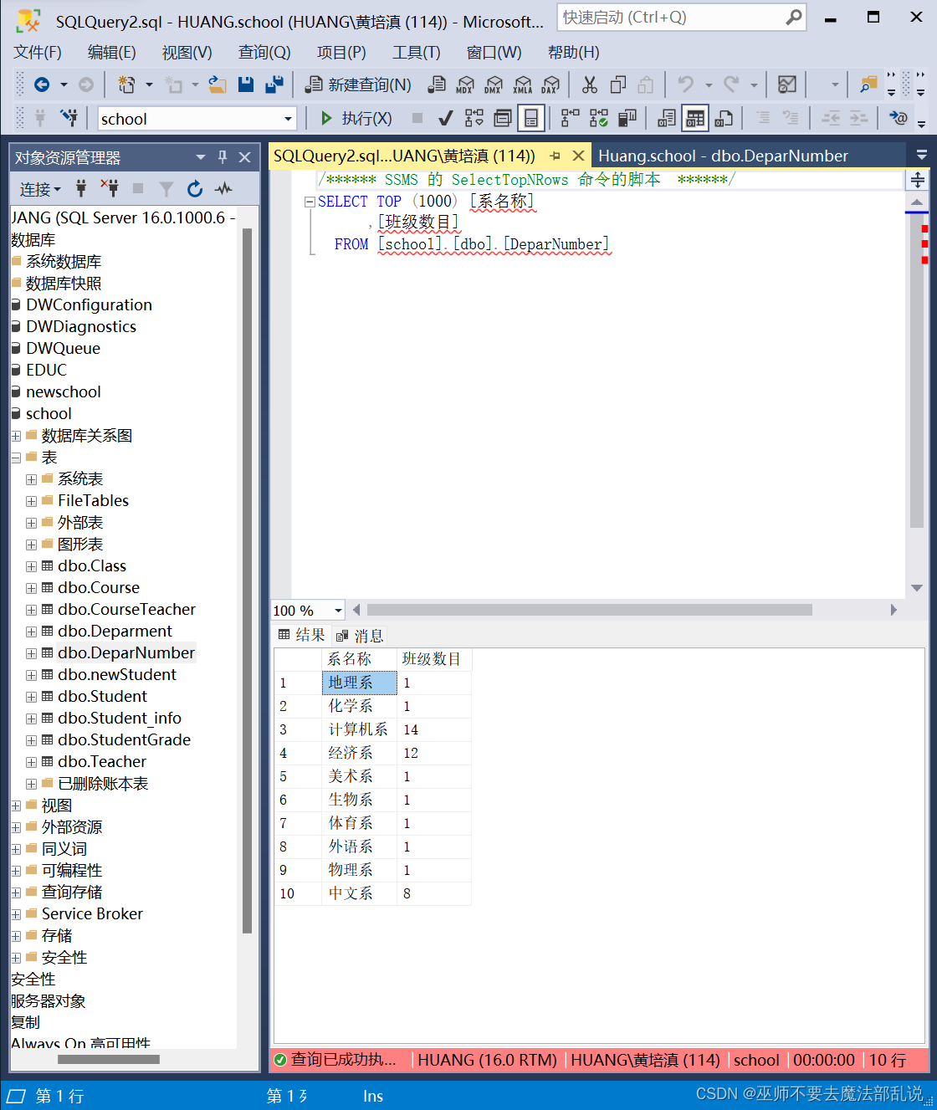Toggle results to grid icon
The width and height of the screenshot is (937, 1110).
coord(695,118)
